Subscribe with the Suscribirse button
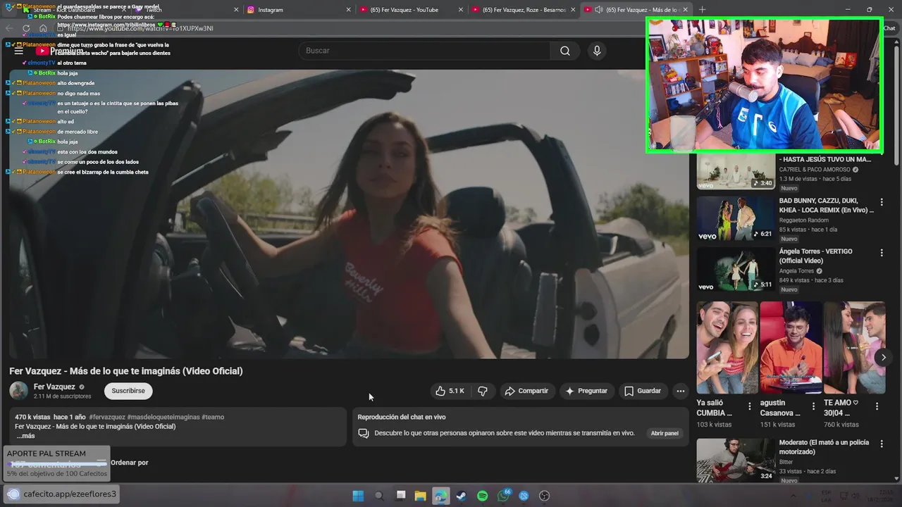902x507 pixels. coord(128,391)
